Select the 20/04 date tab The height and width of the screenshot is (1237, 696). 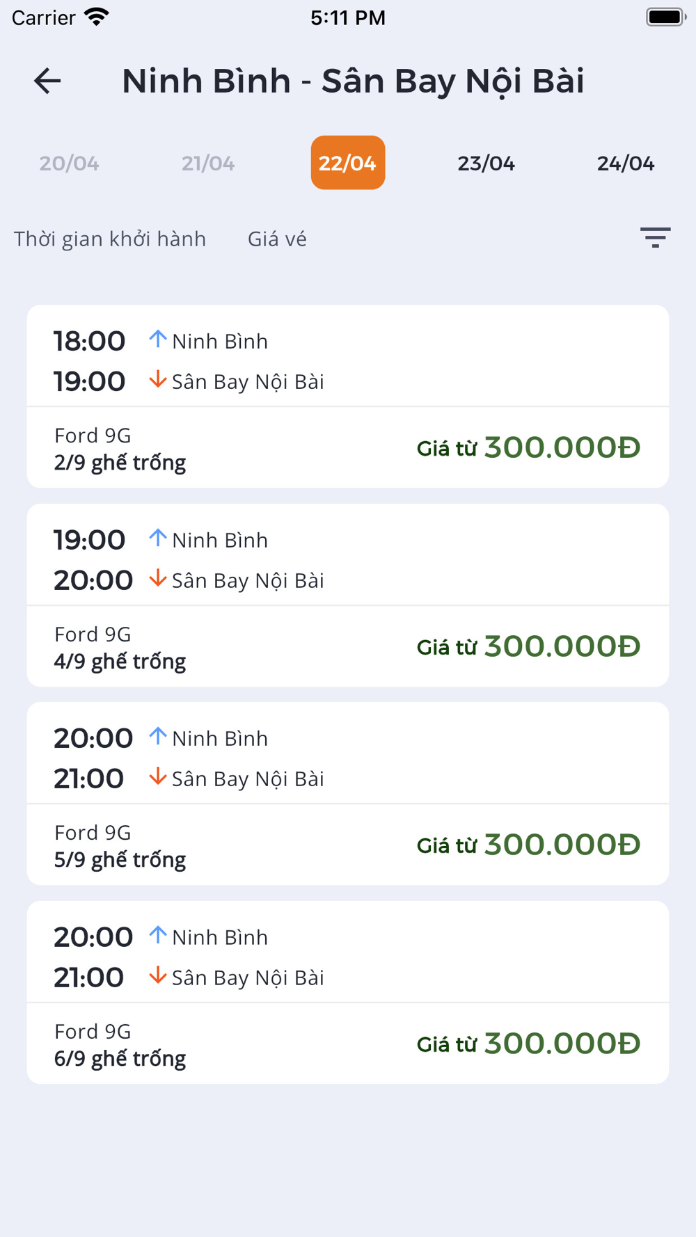[x=69, y=163]
